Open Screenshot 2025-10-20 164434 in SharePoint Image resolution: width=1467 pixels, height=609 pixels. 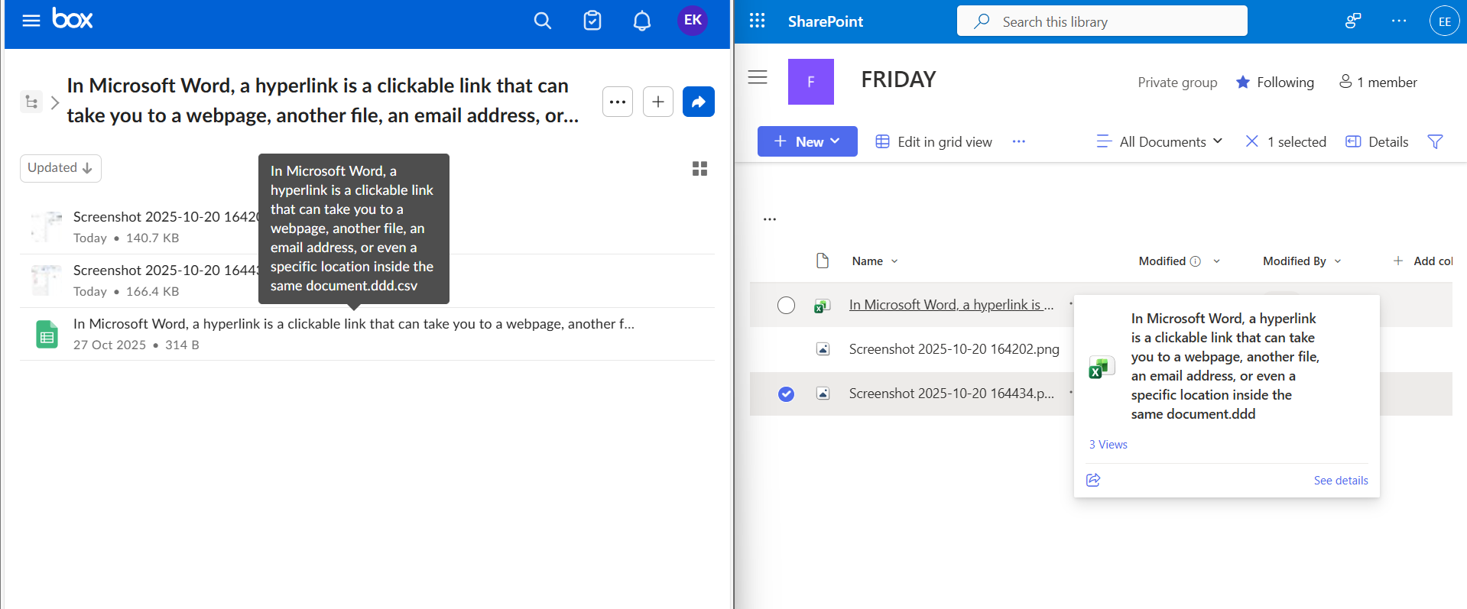951,394
